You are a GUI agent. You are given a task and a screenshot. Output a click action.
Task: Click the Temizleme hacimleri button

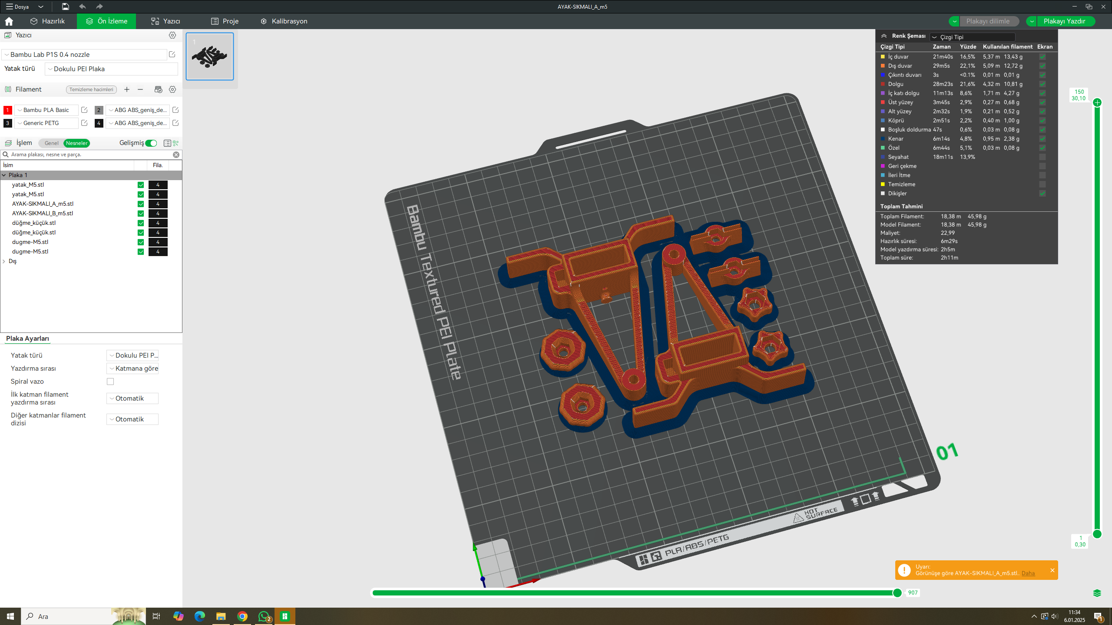click(x=91, y=89)
